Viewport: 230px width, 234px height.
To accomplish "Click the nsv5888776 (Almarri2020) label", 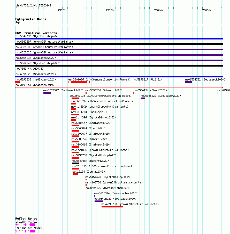I will pos(90,139).
